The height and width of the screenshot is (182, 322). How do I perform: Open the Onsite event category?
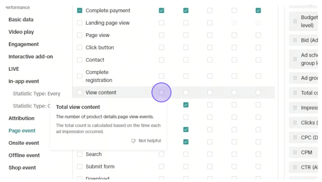24,143
